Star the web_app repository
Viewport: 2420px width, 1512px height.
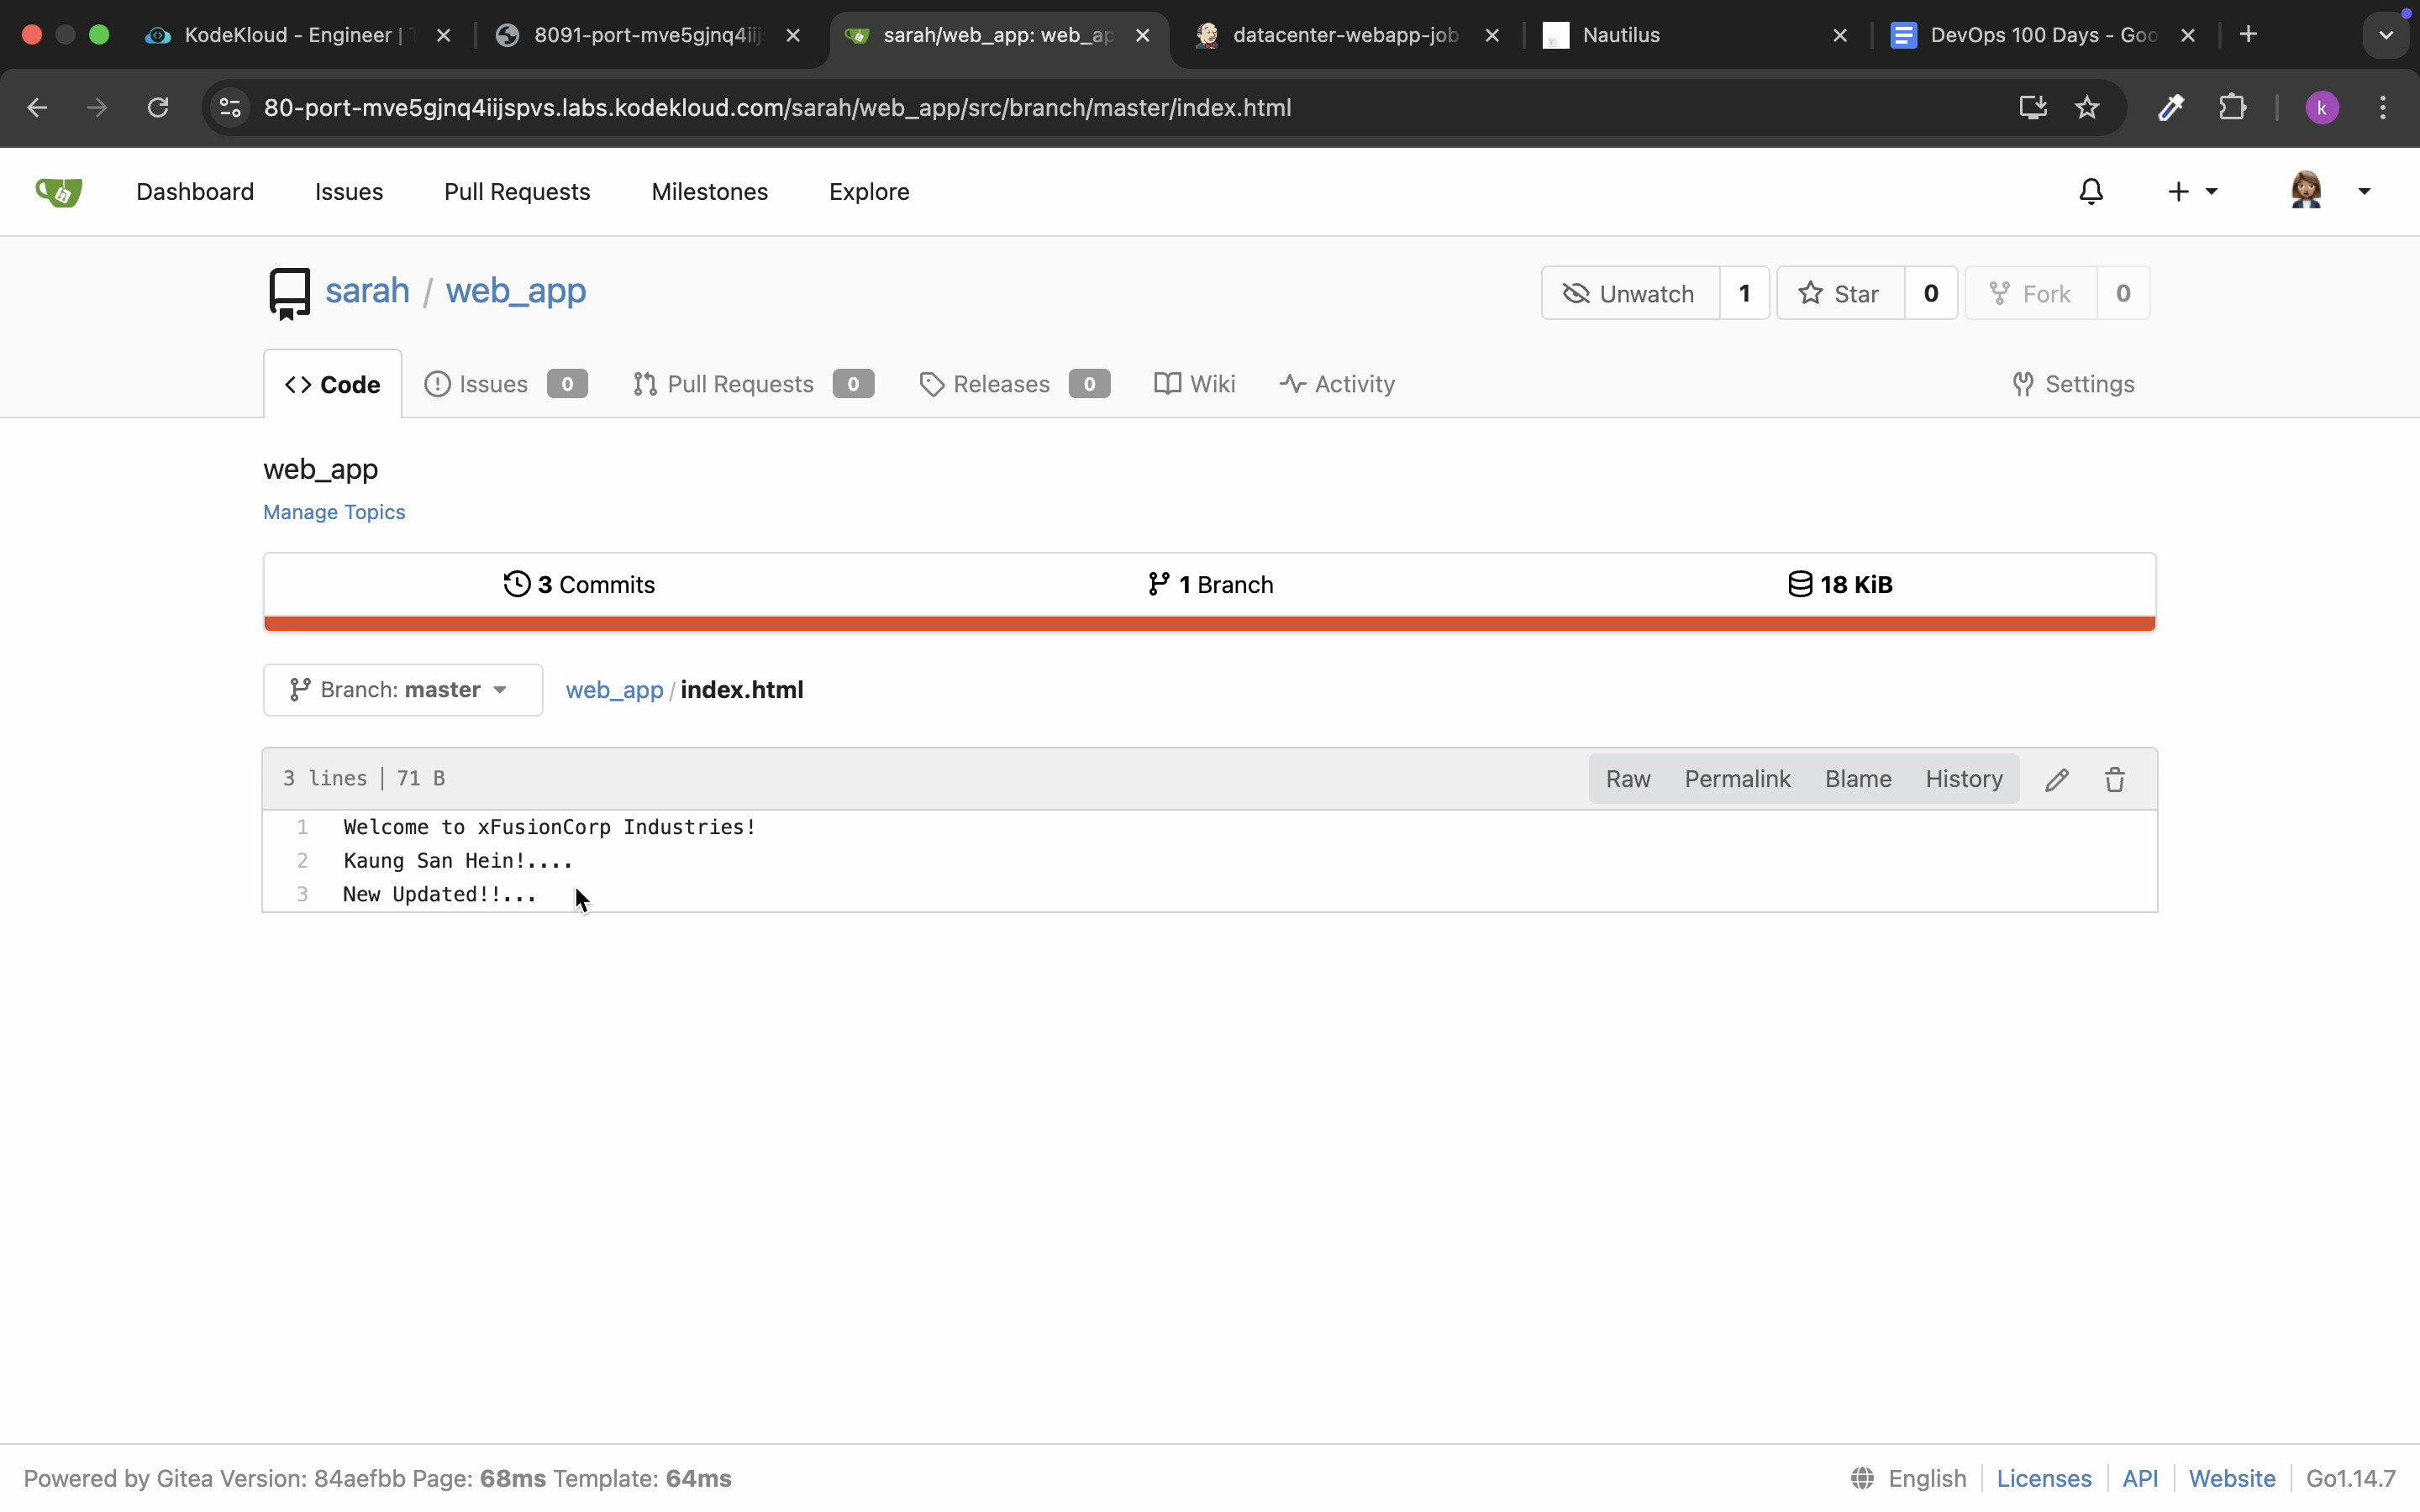[1839, 293]
